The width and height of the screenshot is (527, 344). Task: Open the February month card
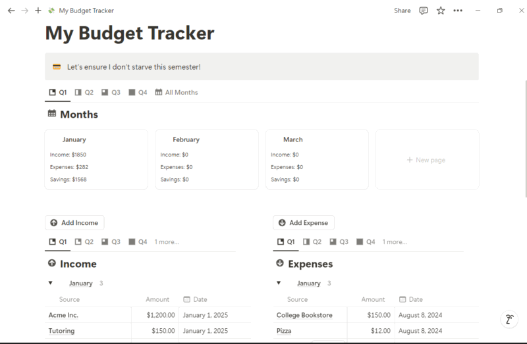coord(207,160)
